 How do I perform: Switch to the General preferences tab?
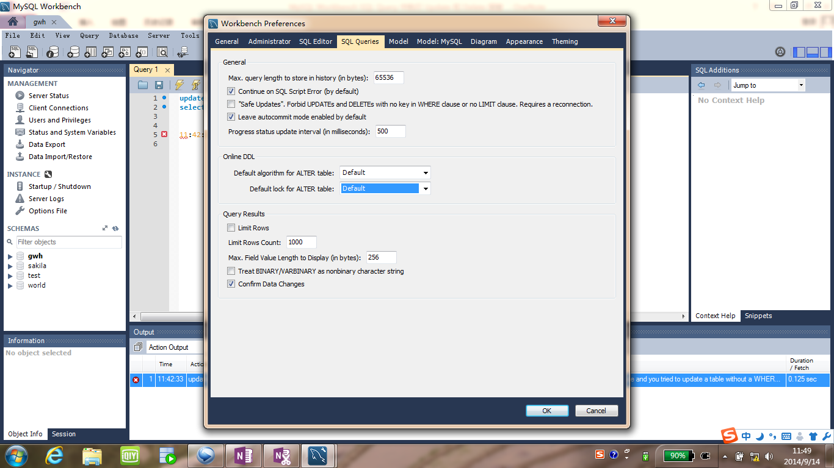(x=227, y=41)
